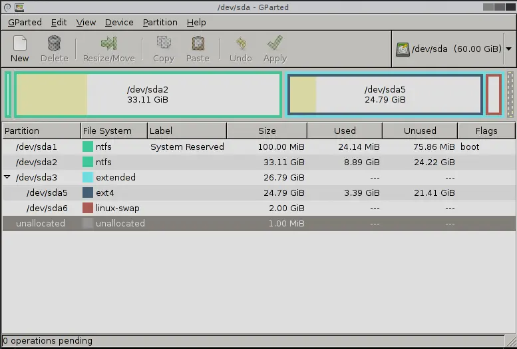Sort by Partition column header

click(x=41, y=131)
